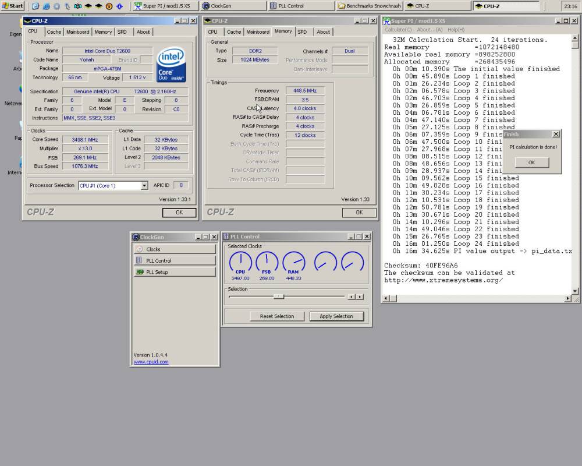This screenshot has height=466, width=582.
Task: Open the Calculate(C) menu in Super PI
Action: 398,30
